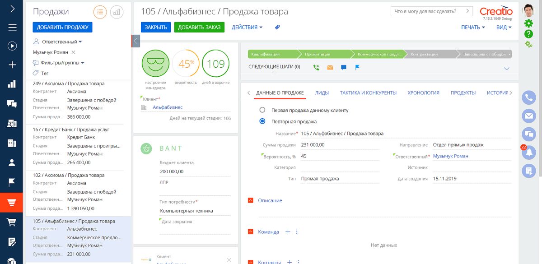Viewport: 542px width, 264px height.
Task: Open the activities flag icon in sidebar
Action: click(12, 182)
